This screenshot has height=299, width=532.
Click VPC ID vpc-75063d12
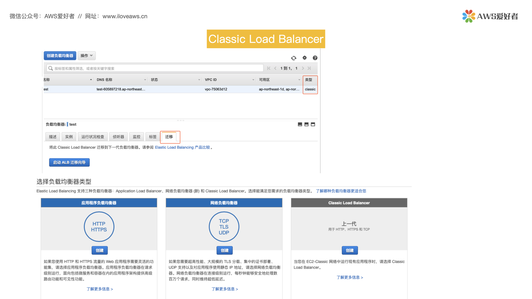click(216, 89)
